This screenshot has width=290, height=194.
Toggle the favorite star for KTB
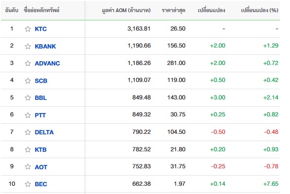coord(28,149)
